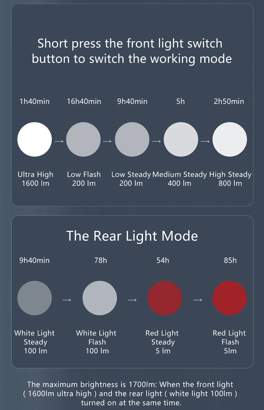This screenshot has height=410, width=264.
Task: Select the Low Flash 200 lm circle
Action: click(x=83, y=139)
